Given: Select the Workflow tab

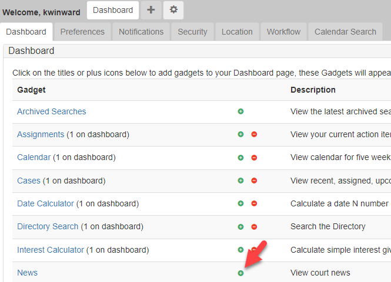Looking at the screenshot, I should [x=283, y=32].
